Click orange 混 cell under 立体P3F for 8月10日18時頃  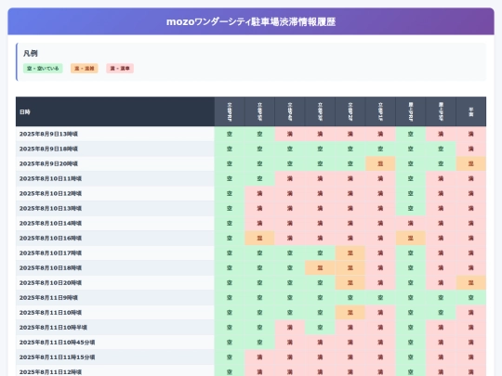pyautogui.click(x=320, y=268)
